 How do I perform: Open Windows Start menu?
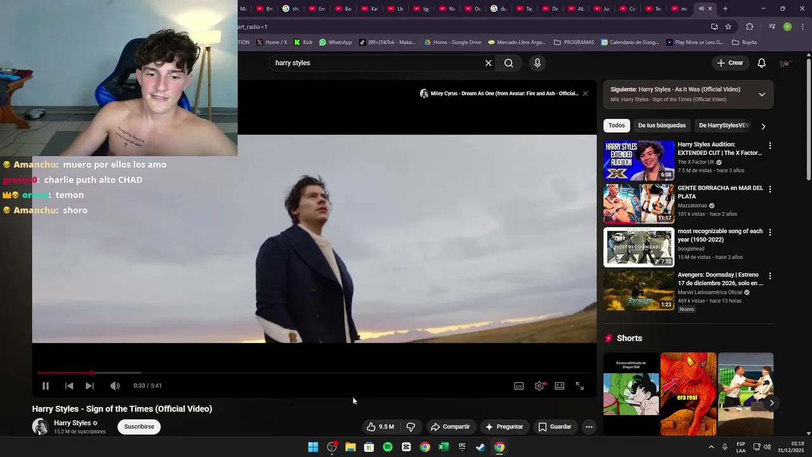click(x=313, y=447)
